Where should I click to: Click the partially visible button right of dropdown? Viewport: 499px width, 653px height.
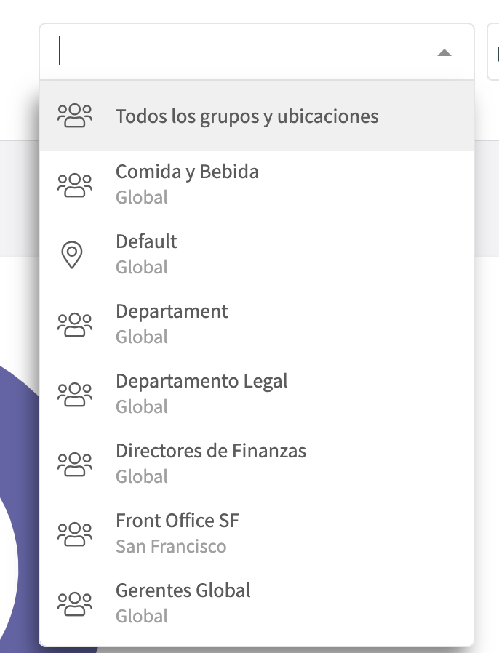pos(493,52)
